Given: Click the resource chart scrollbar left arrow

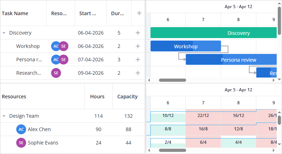Looking at the screenshot, I should click(149, 150).
